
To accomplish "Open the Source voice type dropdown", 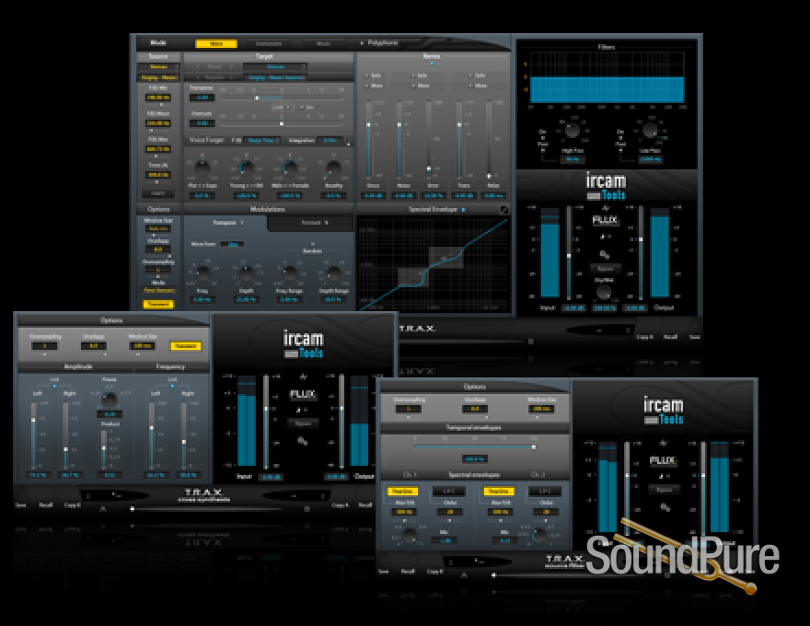I will pos(158,67).
